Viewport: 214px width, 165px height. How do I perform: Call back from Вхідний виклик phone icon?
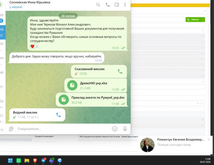pos(58,115)
